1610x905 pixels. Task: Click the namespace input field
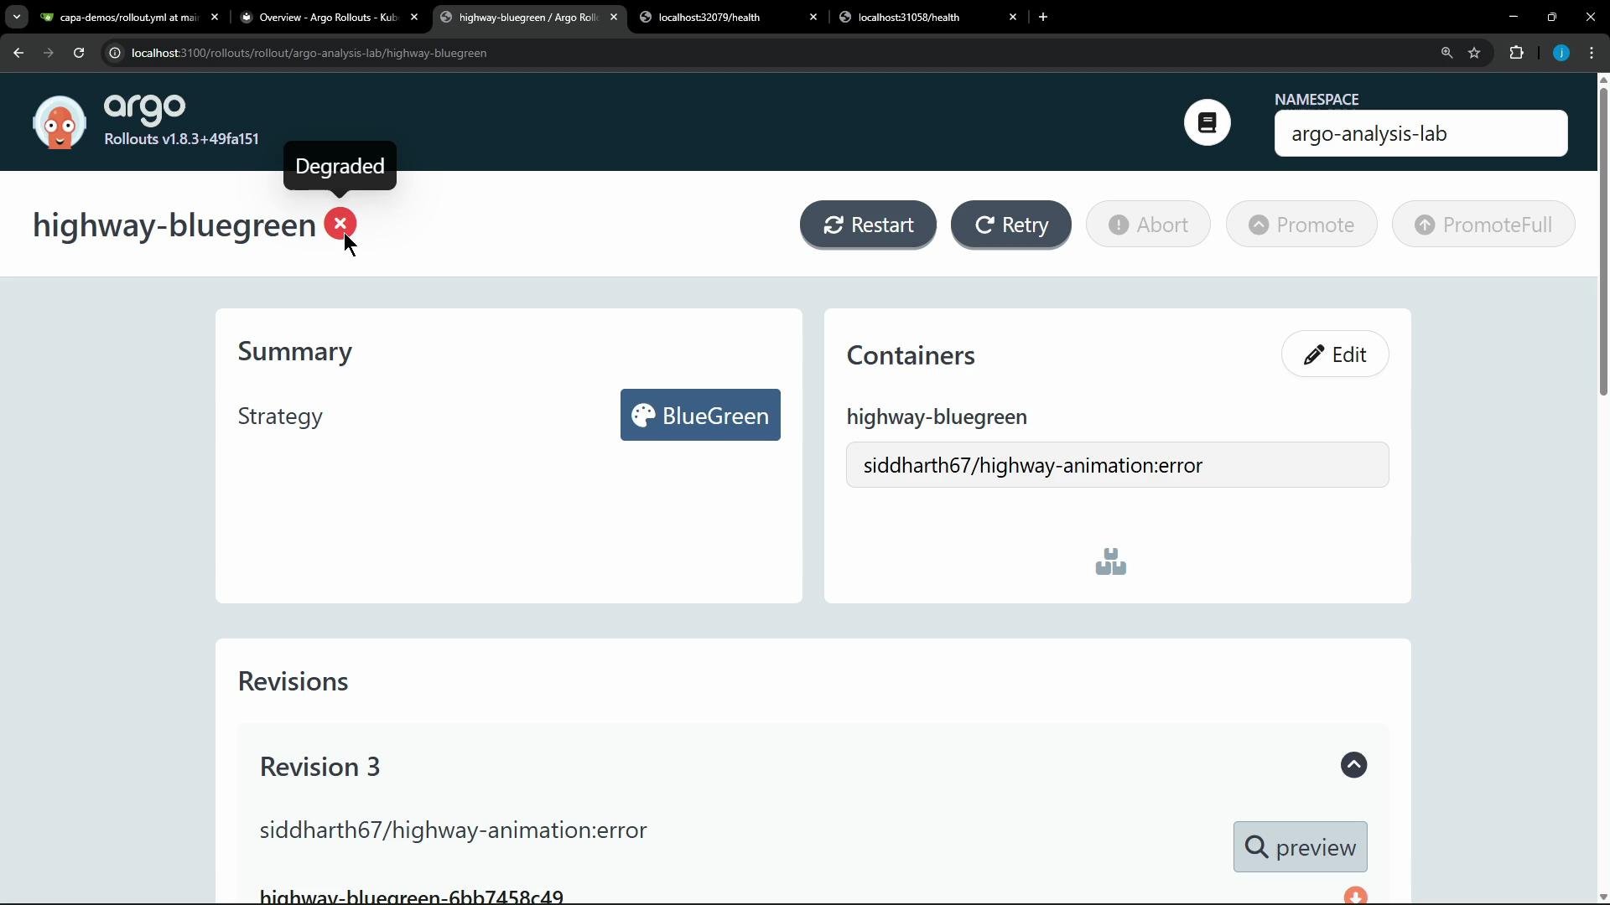click(1420, 133)
